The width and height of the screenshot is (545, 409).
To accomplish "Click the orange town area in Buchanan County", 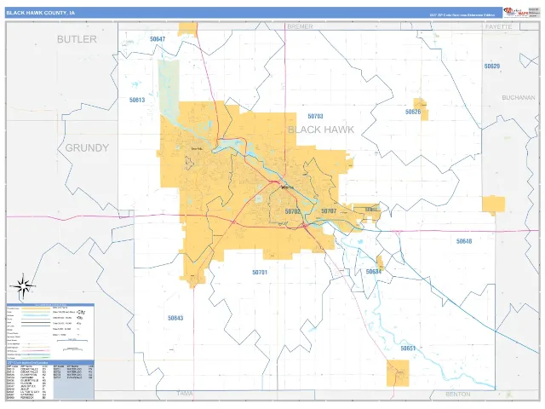I will tap(493, 204).
